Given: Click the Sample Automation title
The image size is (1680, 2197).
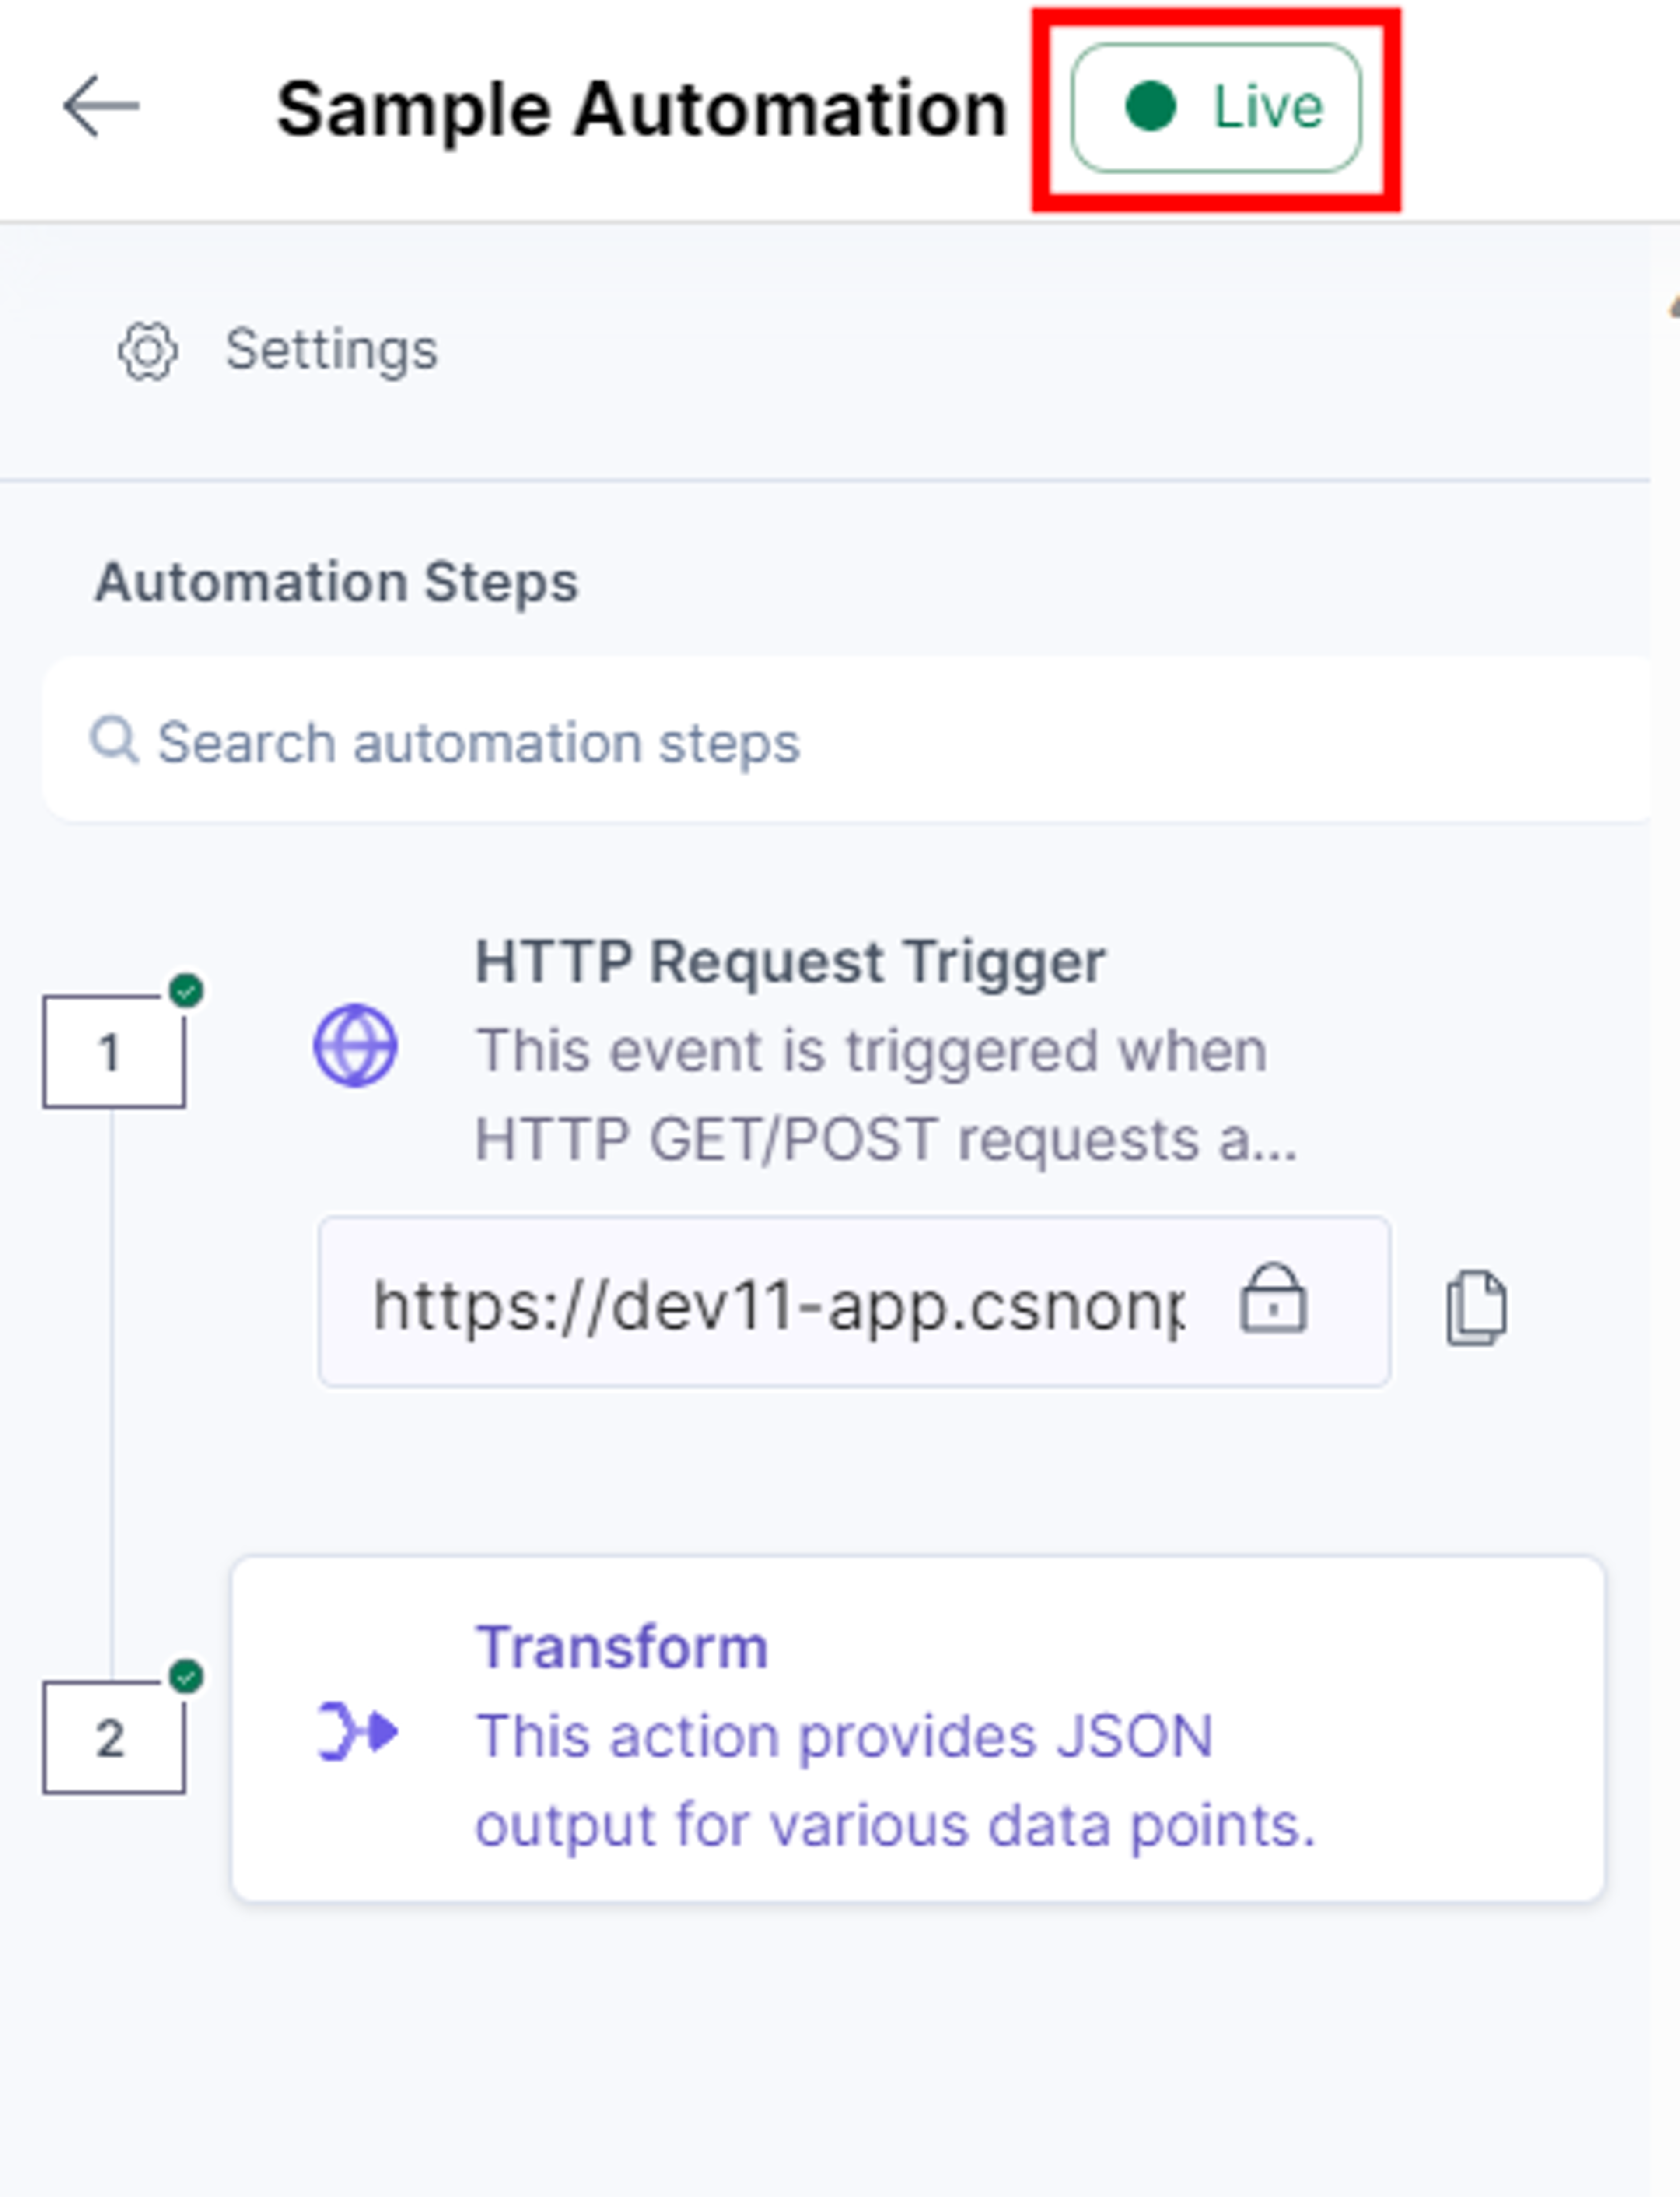Looking at the screenshot, I should point(641,108).
